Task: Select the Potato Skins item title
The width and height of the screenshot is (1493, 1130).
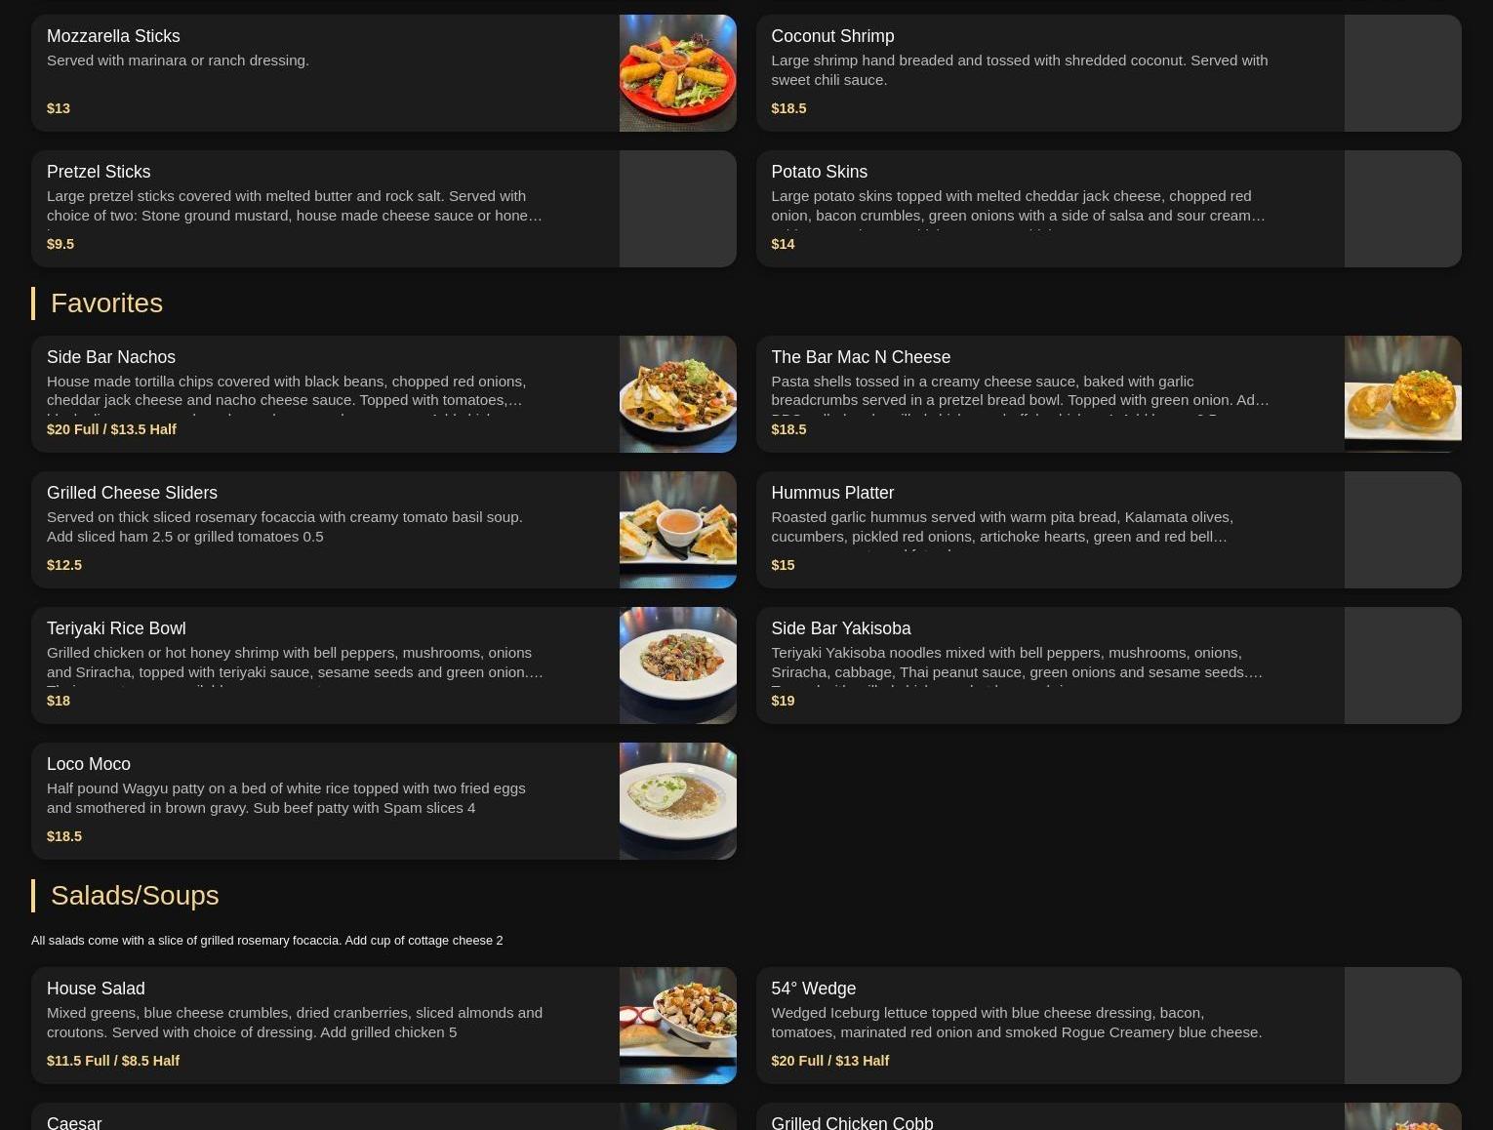Action: 819,172
